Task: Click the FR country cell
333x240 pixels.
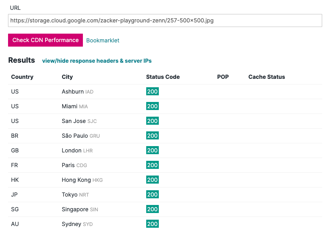Action: pos(14,165)
